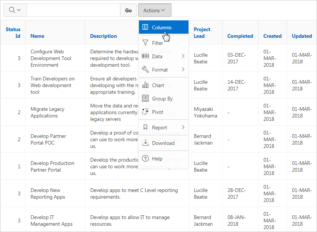Click the Report bookmark icon
The image size is (317, 232).
(x=145, y=127)
